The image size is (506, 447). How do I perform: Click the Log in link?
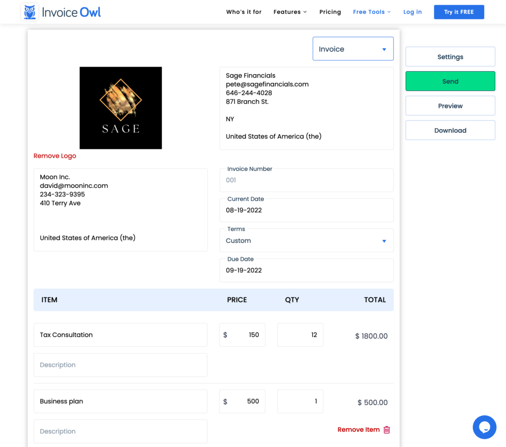(x=413, y=12)
